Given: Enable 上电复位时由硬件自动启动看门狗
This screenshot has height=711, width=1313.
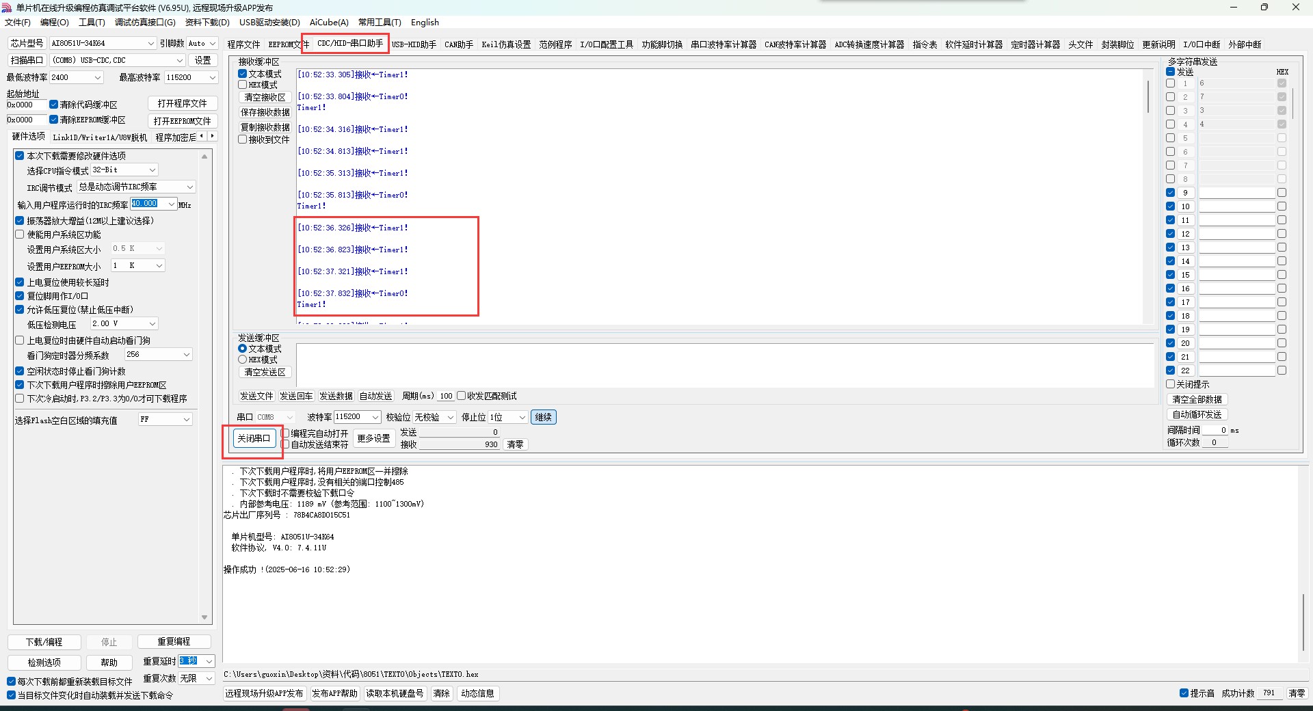Looking at the screenshot, I should pyautogui.click(x=20, y=340).
